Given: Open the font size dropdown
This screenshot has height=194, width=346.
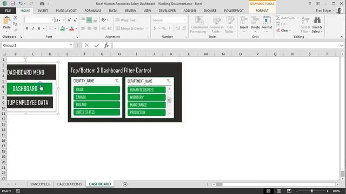Looking at the screenshot, I should [64, 20].
